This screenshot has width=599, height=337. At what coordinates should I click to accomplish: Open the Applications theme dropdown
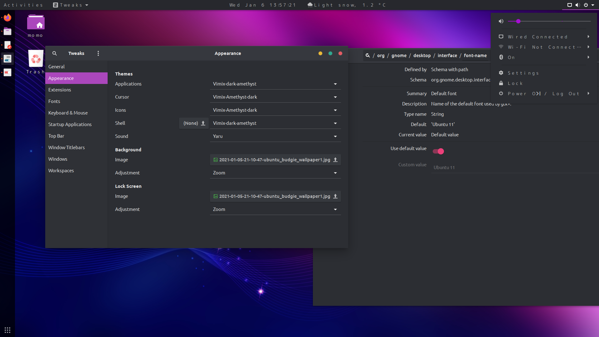point(275,84)
